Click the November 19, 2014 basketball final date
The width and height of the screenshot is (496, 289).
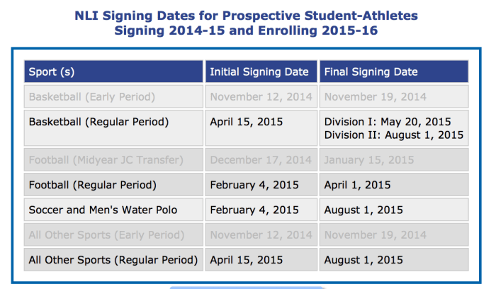375,96
